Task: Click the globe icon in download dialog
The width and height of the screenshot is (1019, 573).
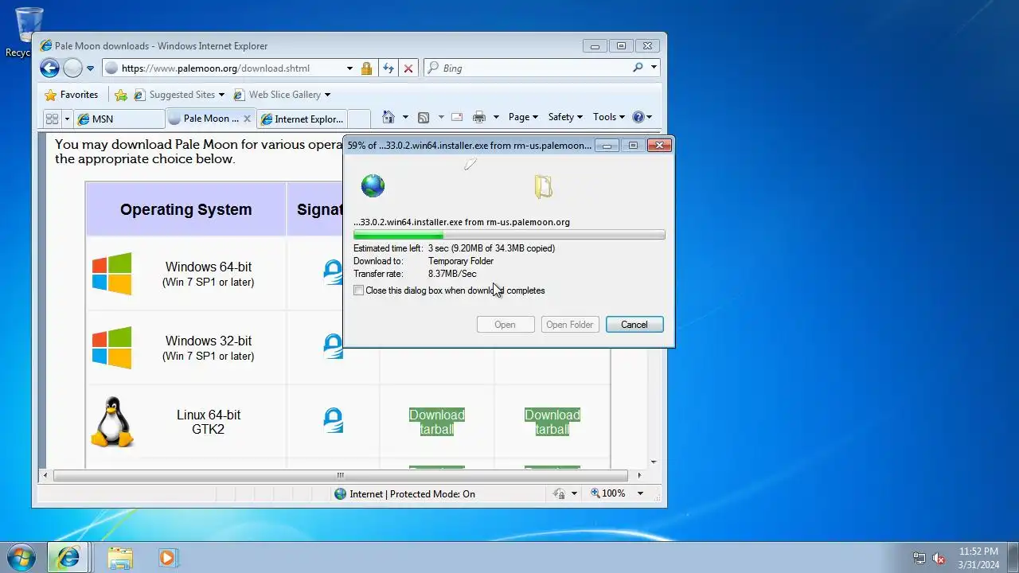Action: pyautogui.click(x=373, y=186)
